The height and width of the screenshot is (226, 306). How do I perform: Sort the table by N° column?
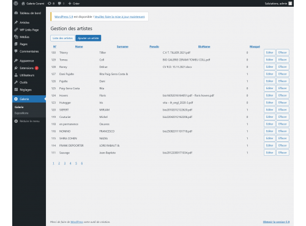point(54,46)
